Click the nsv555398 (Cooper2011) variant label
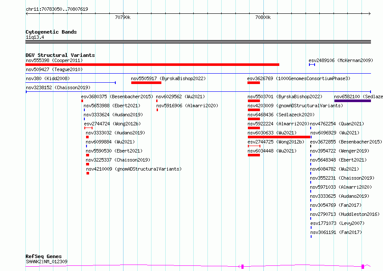 54,60
